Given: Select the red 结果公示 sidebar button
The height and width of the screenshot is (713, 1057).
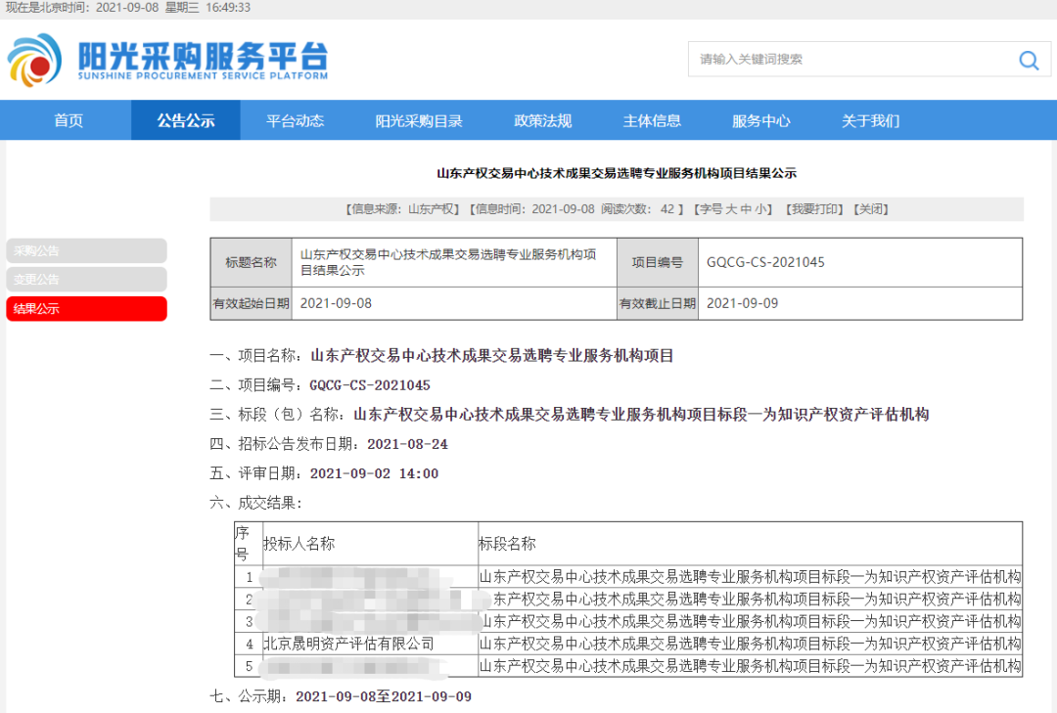Looking at the screenshot, I should point(86,309).
